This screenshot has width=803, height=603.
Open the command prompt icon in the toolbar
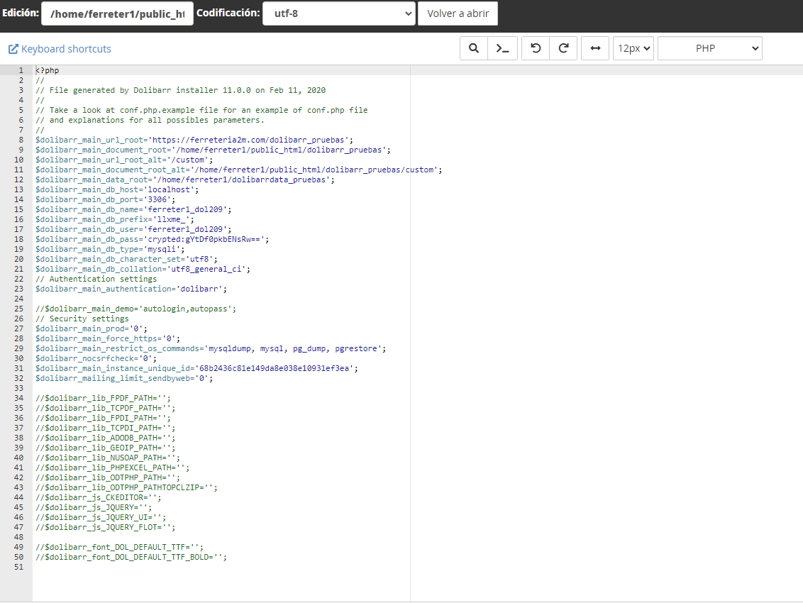tap(502, 48)
